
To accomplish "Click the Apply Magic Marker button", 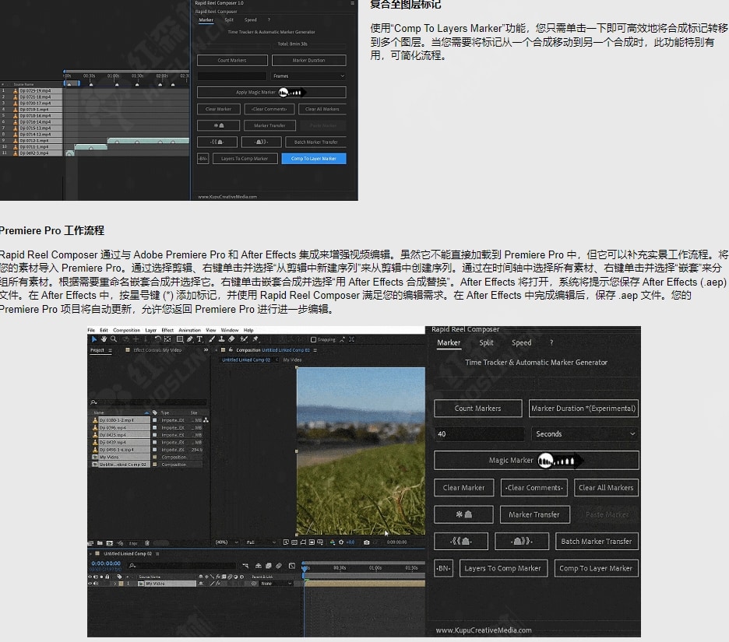I will coord(272,92).
